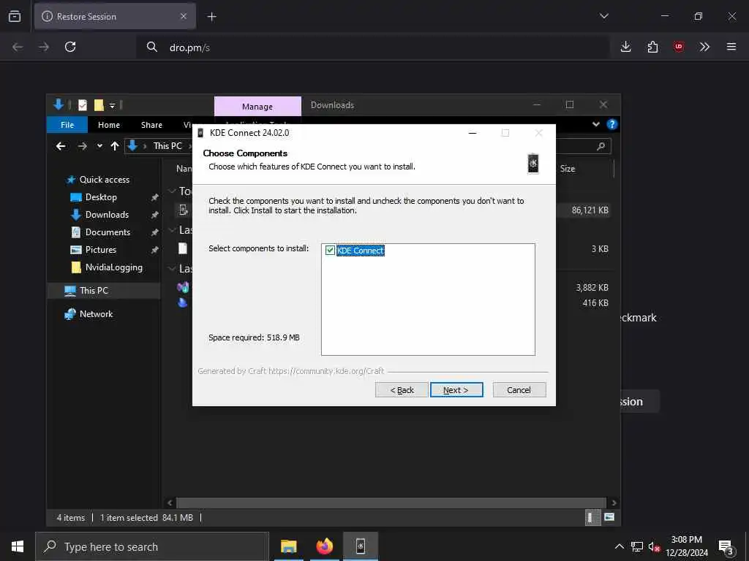749x561 pixels.
Task: Click This PC in Explorer address bar
Action: point(168,146)
